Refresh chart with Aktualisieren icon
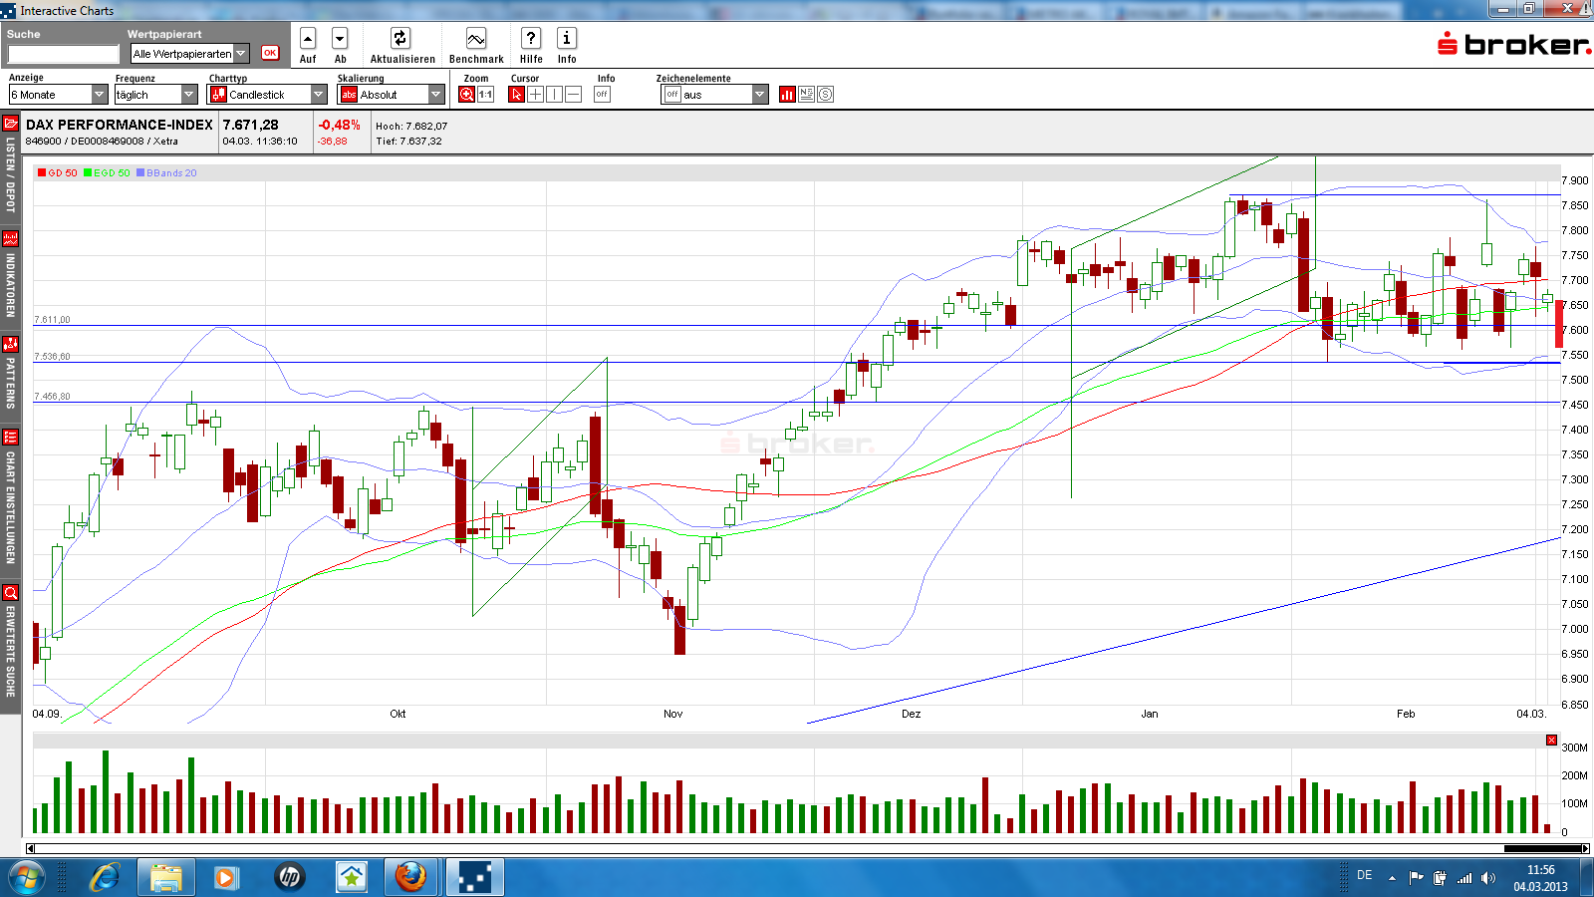 tap(400, 38)
